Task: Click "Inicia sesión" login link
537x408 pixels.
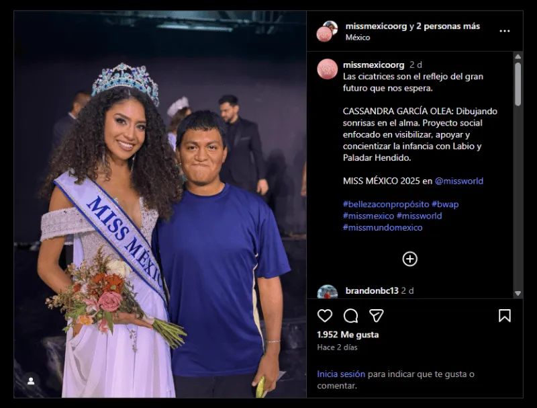Action: pyautogui.click(x=341, y=374)
